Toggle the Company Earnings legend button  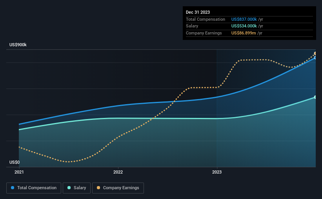[x=118, y=188]
